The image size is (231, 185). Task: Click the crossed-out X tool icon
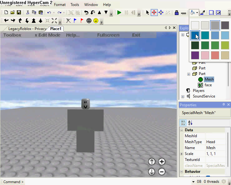pyautogui.click(x=68, y=21)
